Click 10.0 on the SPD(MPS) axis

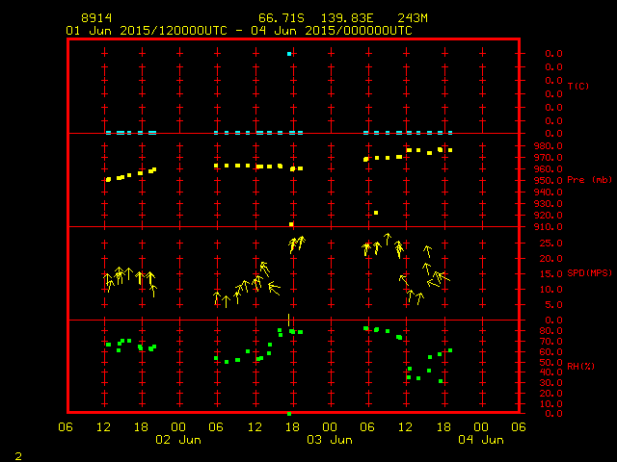pyautogui.click(x=550, y=290)
